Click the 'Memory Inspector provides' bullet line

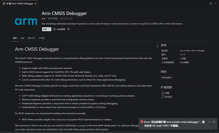tap(58, 99)
